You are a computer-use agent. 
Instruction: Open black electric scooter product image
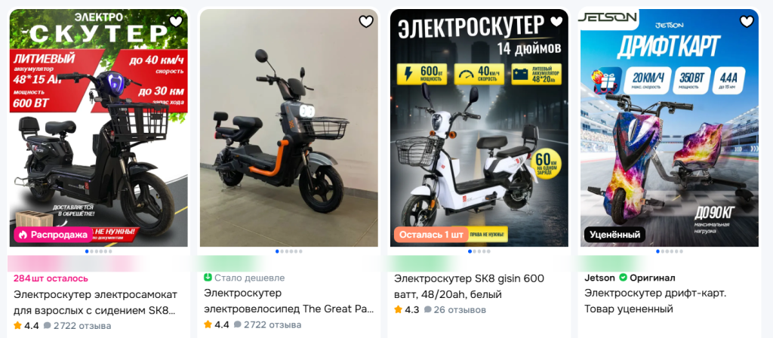99,128
